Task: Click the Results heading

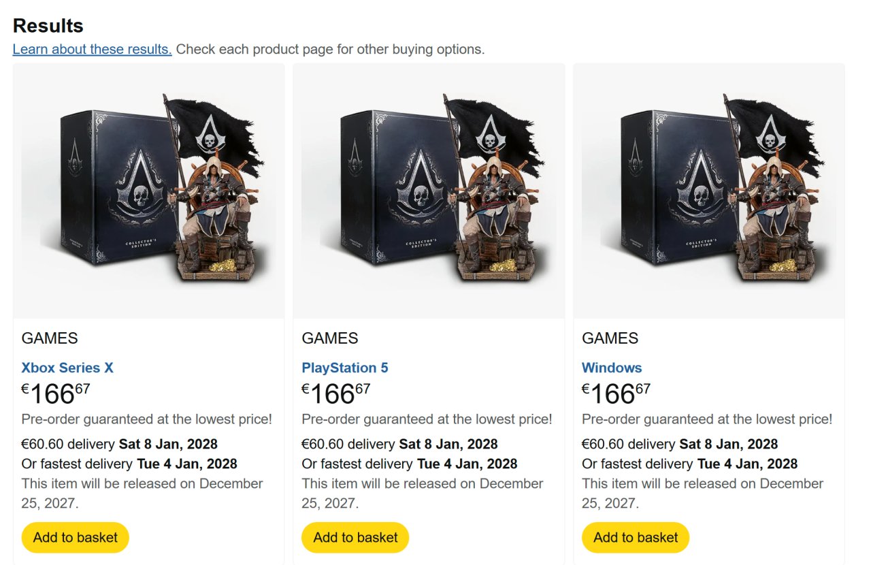Action: [48, 26]
